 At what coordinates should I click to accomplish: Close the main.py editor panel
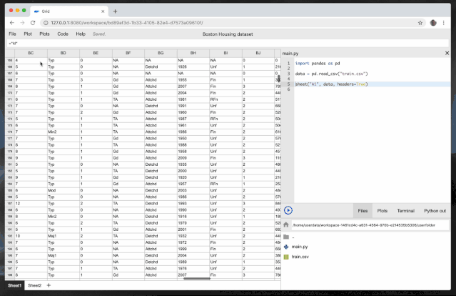click(x=447, y=53)
